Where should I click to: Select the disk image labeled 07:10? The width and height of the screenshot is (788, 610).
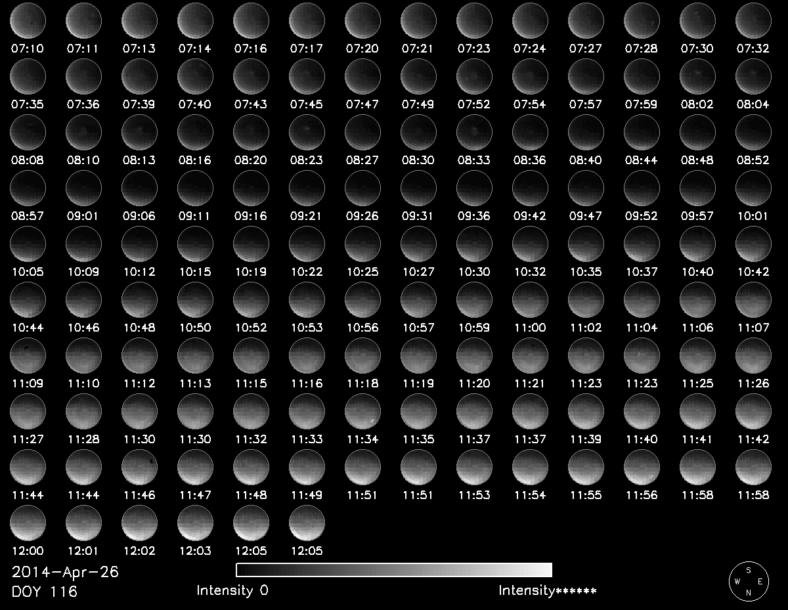[28, 21]
